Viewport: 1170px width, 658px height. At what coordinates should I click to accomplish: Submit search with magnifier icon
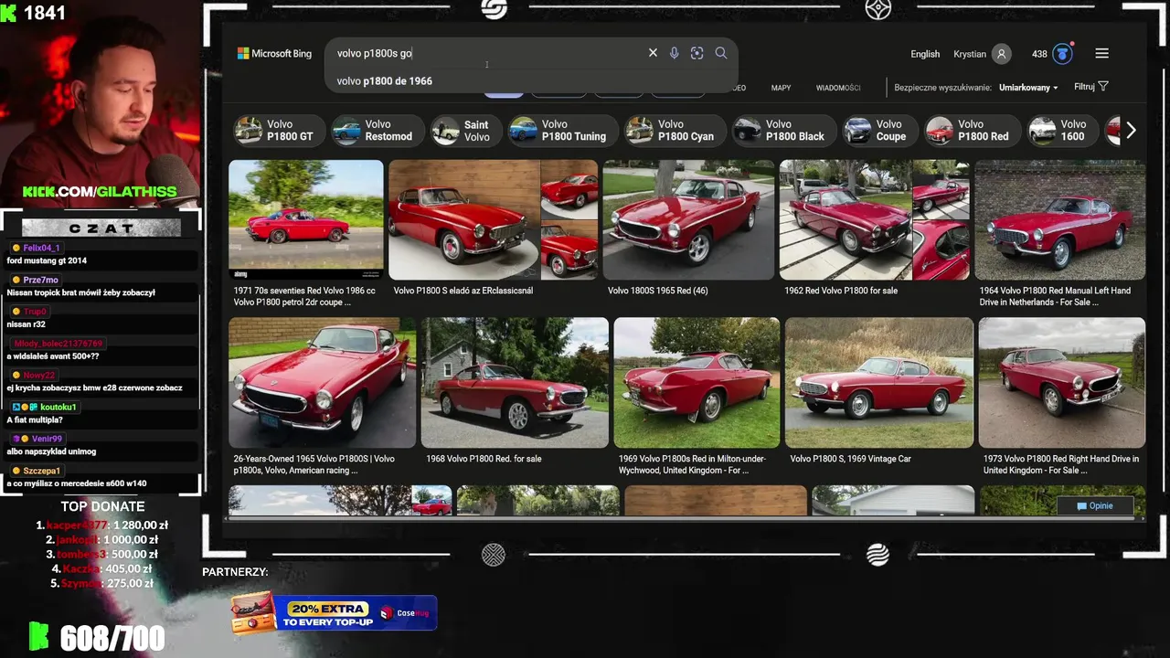(x=721, y=53)
